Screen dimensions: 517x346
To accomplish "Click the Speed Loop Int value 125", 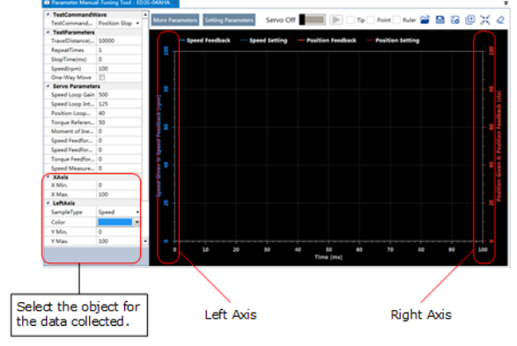I will tap(119, 104).
